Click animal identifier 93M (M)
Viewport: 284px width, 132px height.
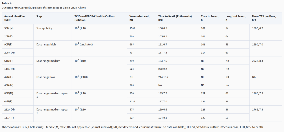9,28
